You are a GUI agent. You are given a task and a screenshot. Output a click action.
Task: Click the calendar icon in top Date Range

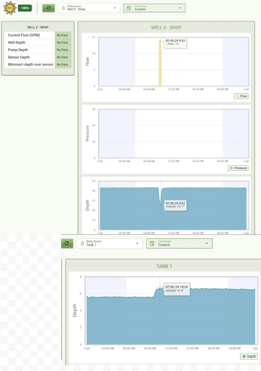[x=129, y=8]
